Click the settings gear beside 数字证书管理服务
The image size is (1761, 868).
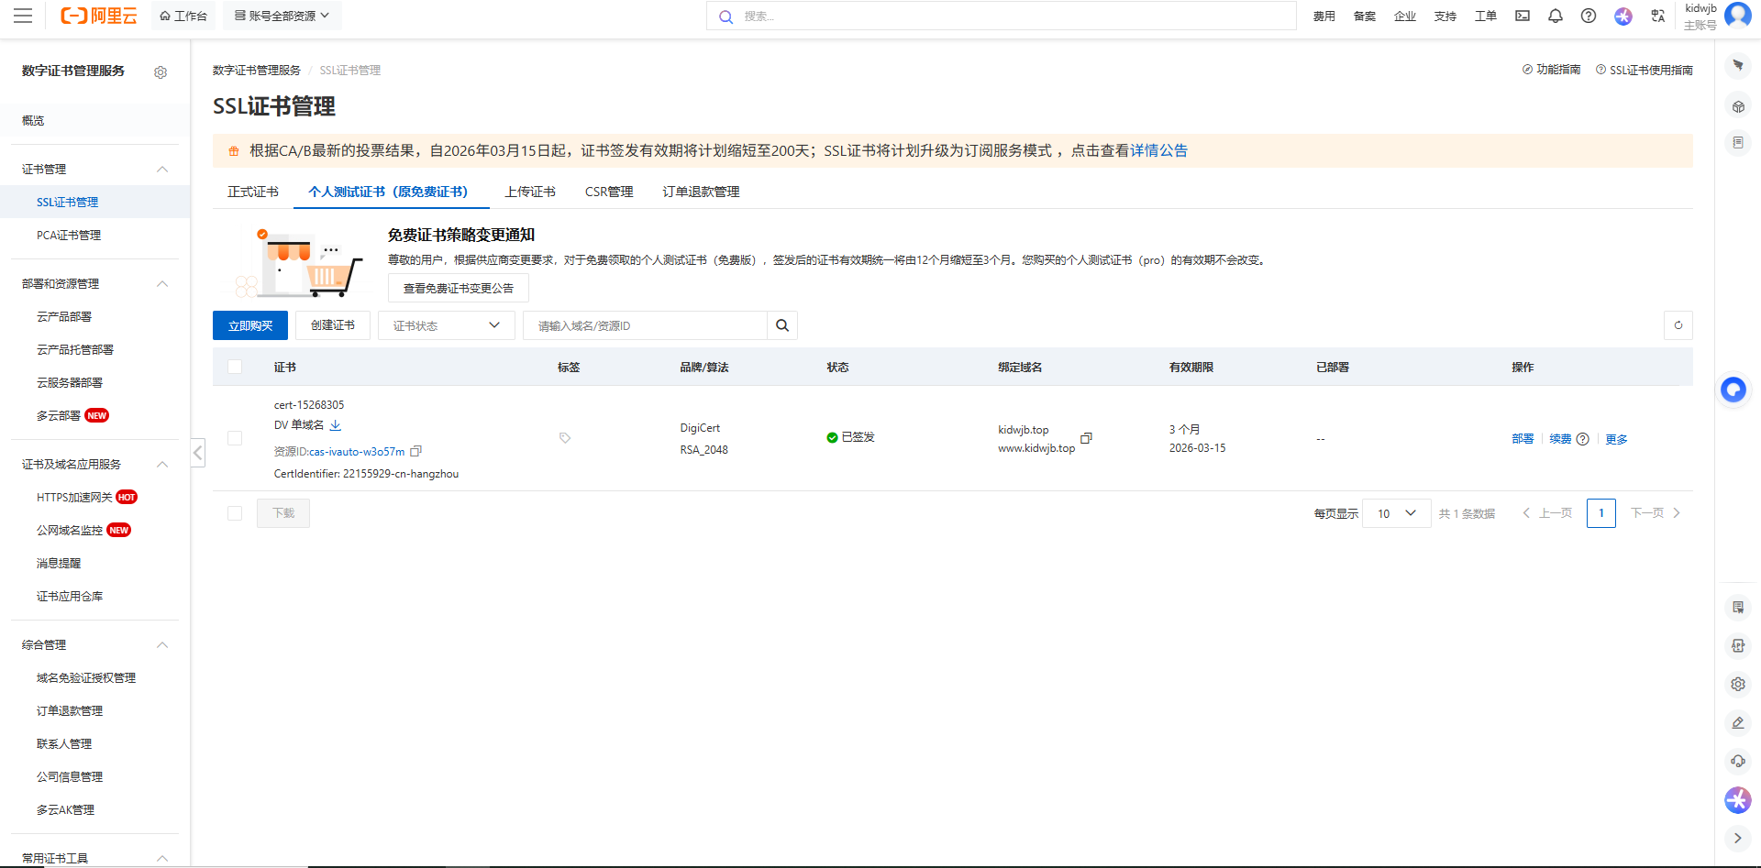(x=161, y=72)
